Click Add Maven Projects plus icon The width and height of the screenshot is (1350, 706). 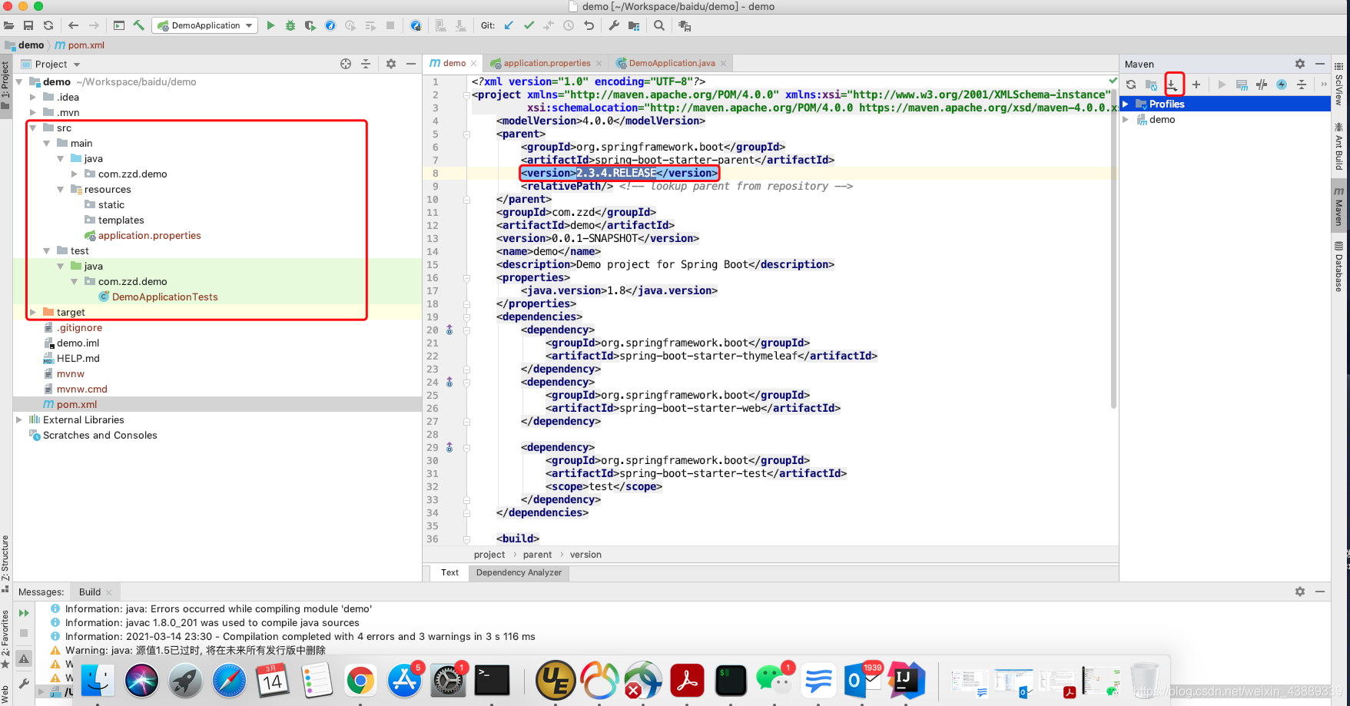1196,85
